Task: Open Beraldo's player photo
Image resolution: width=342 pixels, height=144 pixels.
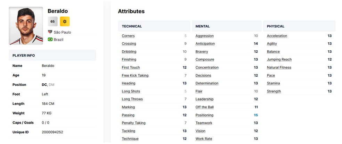Action: 26,26
